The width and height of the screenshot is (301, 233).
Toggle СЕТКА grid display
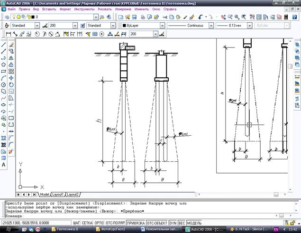(87, 222)
